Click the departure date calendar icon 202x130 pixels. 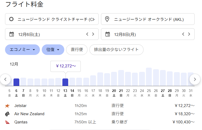click(11, 34)
